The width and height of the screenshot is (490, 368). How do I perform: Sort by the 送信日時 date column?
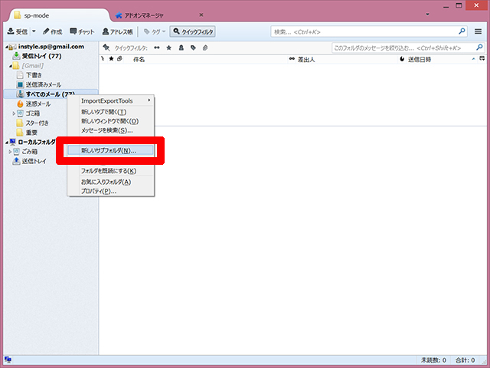point(441,59)
